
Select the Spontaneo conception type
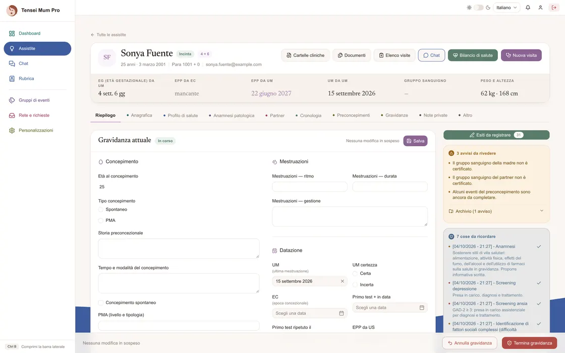click(101, 210)
